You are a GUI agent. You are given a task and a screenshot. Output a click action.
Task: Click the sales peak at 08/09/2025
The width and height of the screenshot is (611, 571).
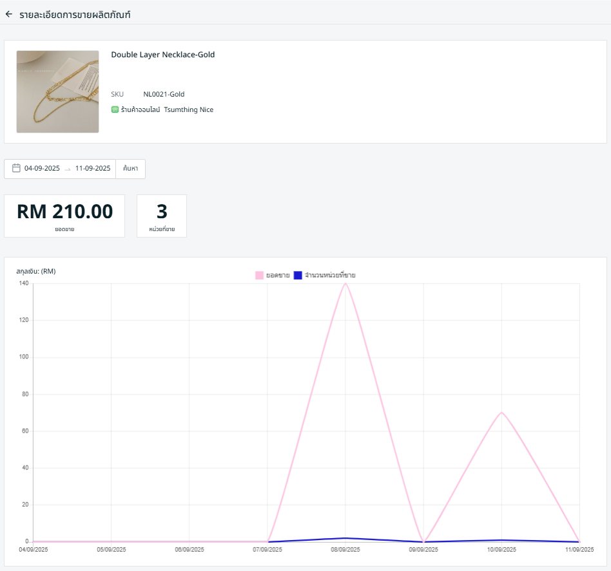point(345,283)
